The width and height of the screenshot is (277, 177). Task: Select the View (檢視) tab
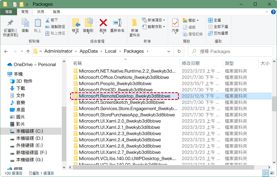tap(56, 12)
